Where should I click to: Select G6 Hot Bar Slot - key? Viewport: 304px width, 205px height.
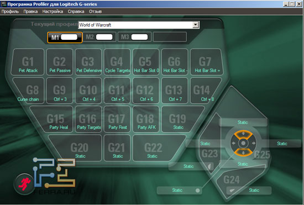pos(175,62)
